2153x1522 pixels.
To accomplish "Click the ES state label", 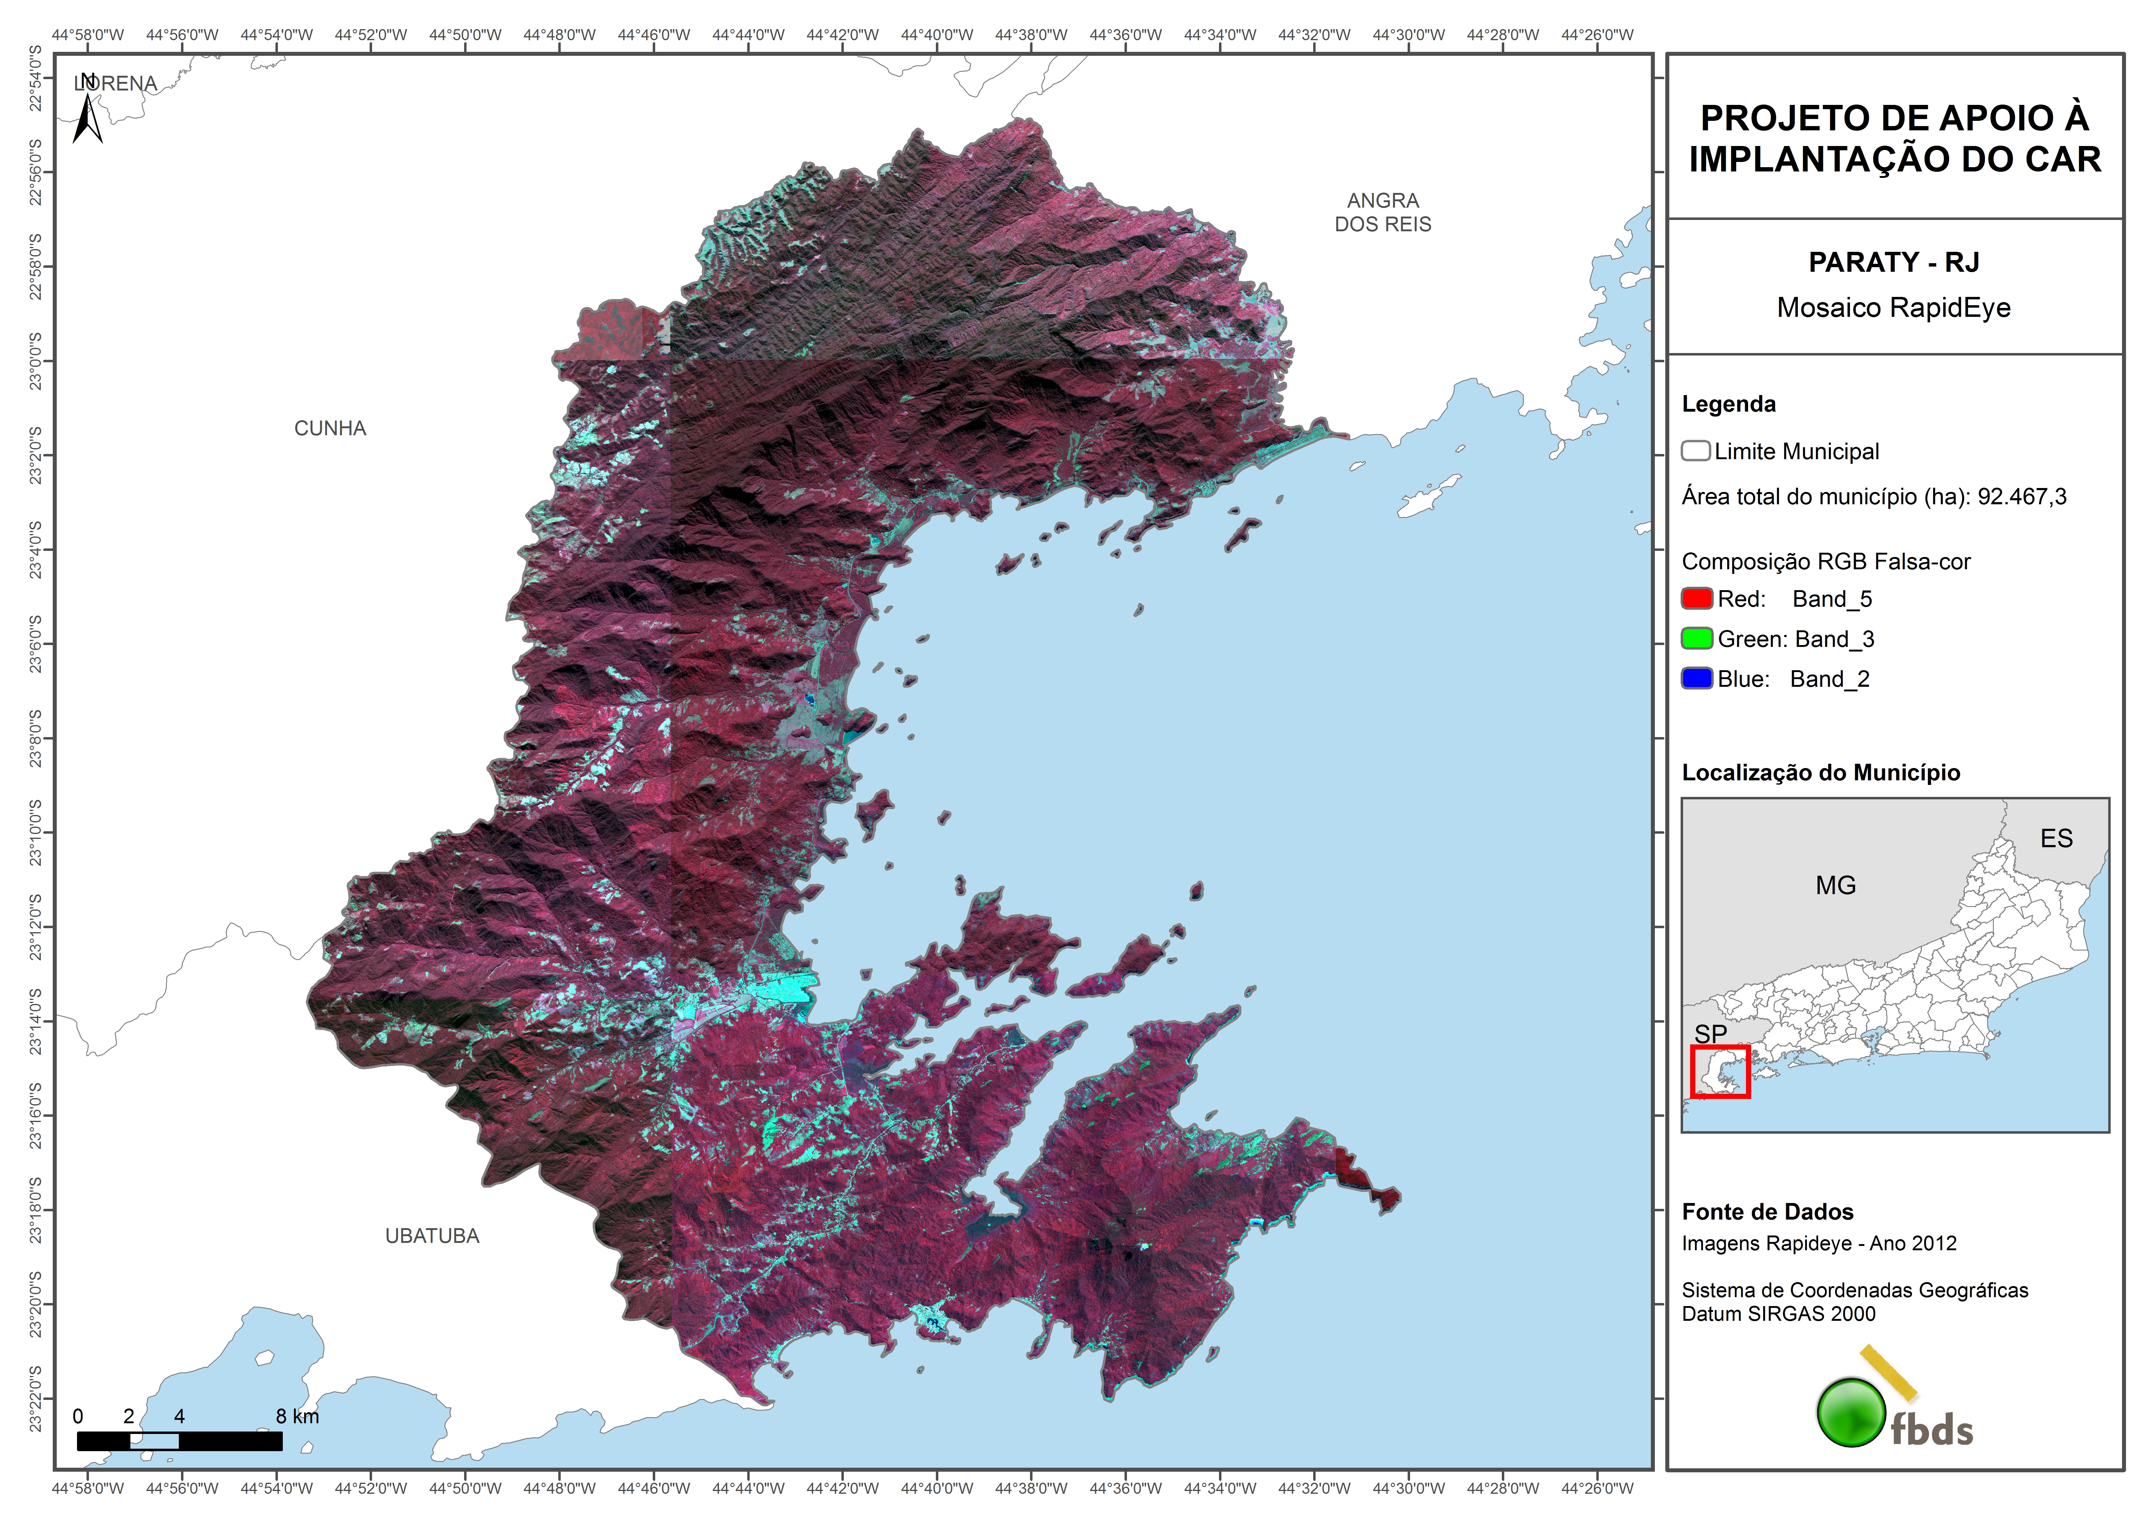I will tap(2056, 838).
